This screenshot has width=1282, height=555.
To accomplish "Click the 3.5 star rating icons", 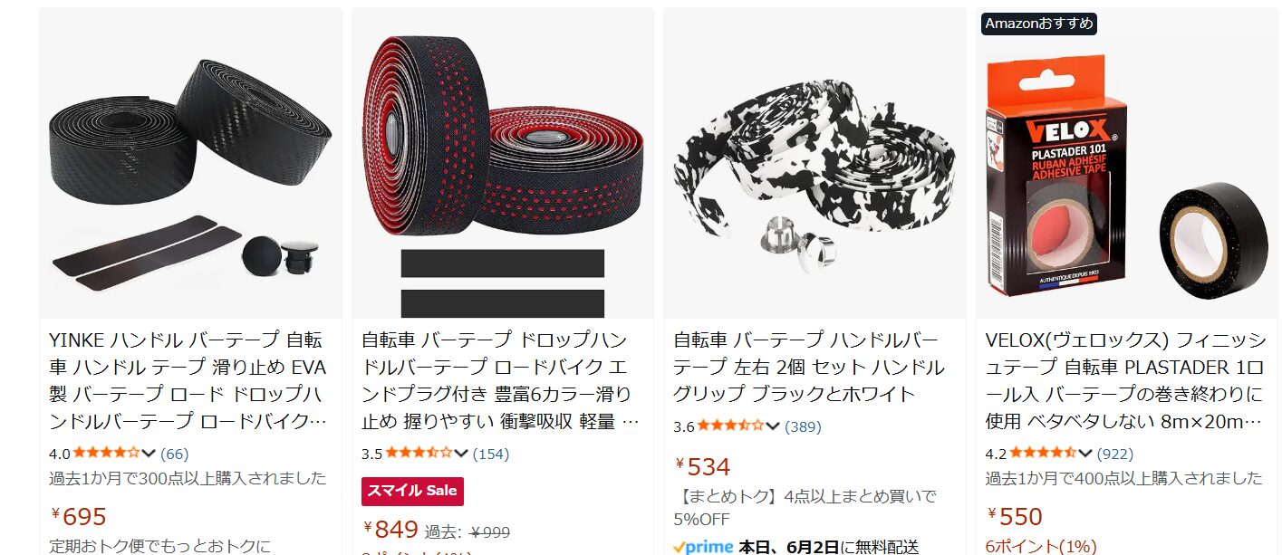I will pos(419,454).
